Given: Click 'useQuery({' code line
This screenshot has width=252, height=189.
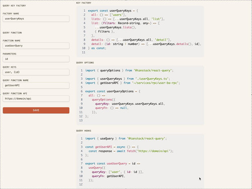Looking at the screenshot, I should 97,168.
